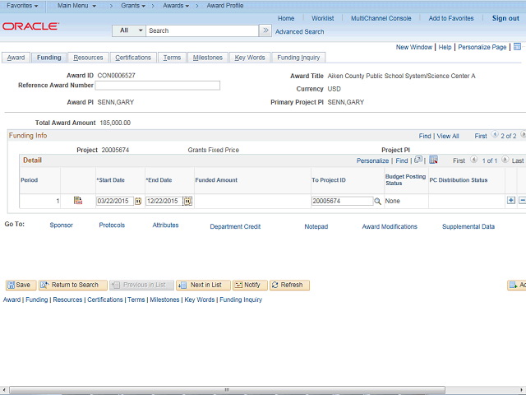
Task: Open the All search category dropdown
Action: tap(129, 30)
